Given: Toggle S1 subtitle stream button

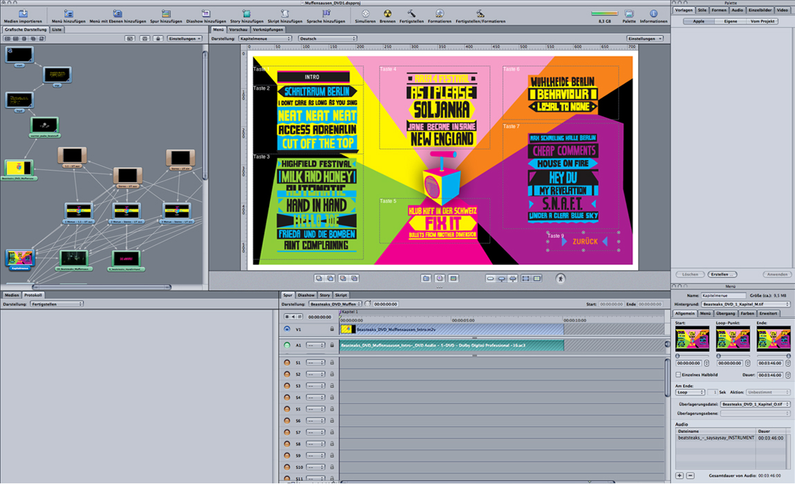Looking at the screenshot, I should pyautogui.click(x=287, y=363).
